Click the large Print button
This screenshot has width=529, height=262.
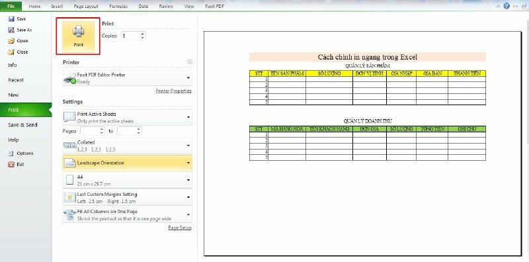click(78, 36)
